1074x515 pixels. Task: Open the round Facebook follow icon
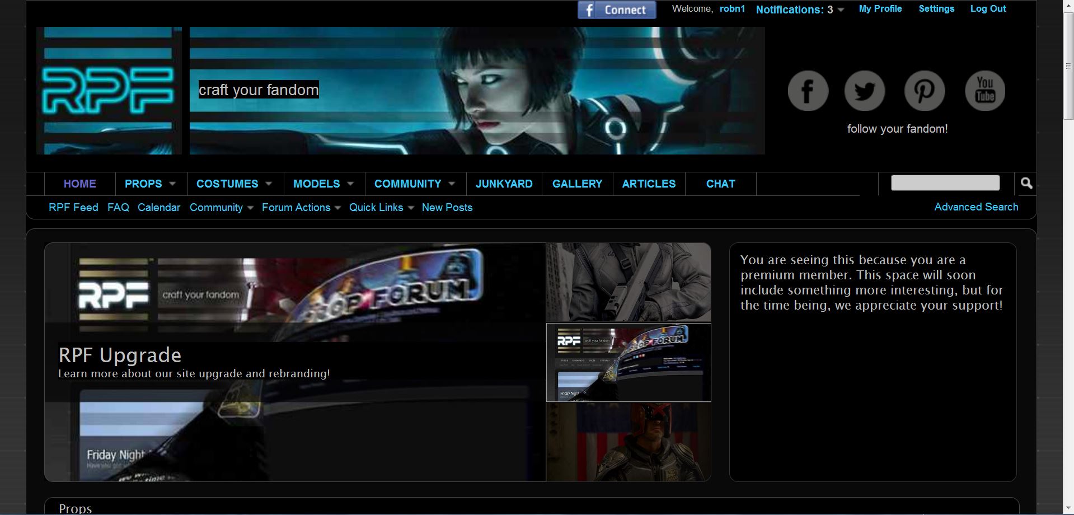[808, 91]
